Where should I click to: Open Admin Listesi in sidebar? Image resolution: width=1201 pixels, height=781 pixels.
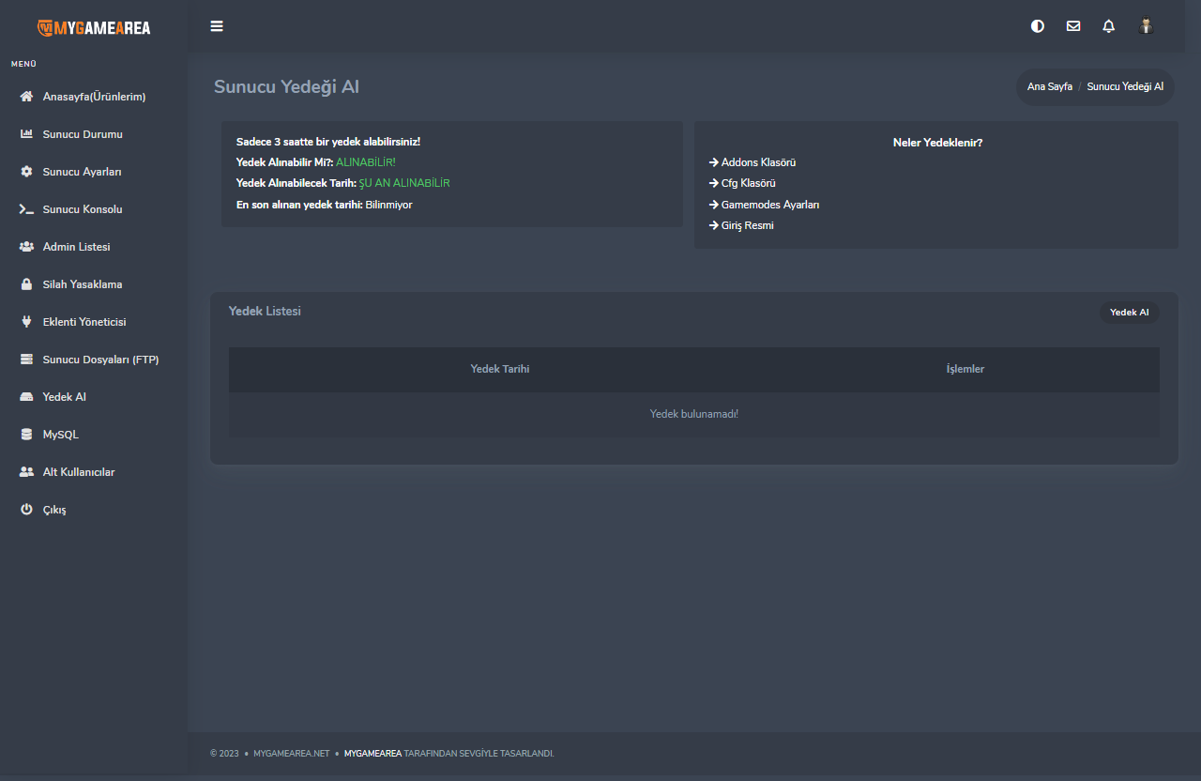76,247
